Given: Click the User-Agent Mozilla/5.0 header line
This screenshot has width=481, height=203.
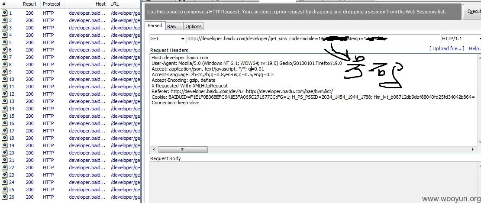Looking at the screenshot, I should (x=247, y=63).
